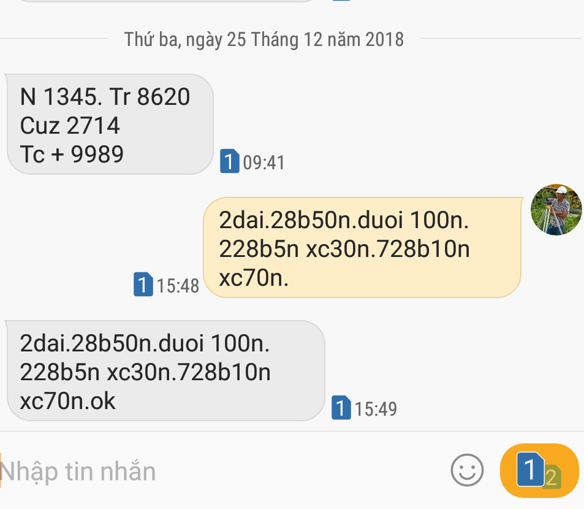Select the yellow sent message bubble
Screen dimensions: 584x509
(362, 247)
